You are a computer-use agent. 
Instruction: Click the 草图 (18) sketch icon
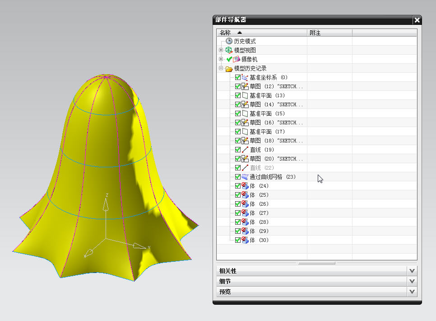coord(245,141)
